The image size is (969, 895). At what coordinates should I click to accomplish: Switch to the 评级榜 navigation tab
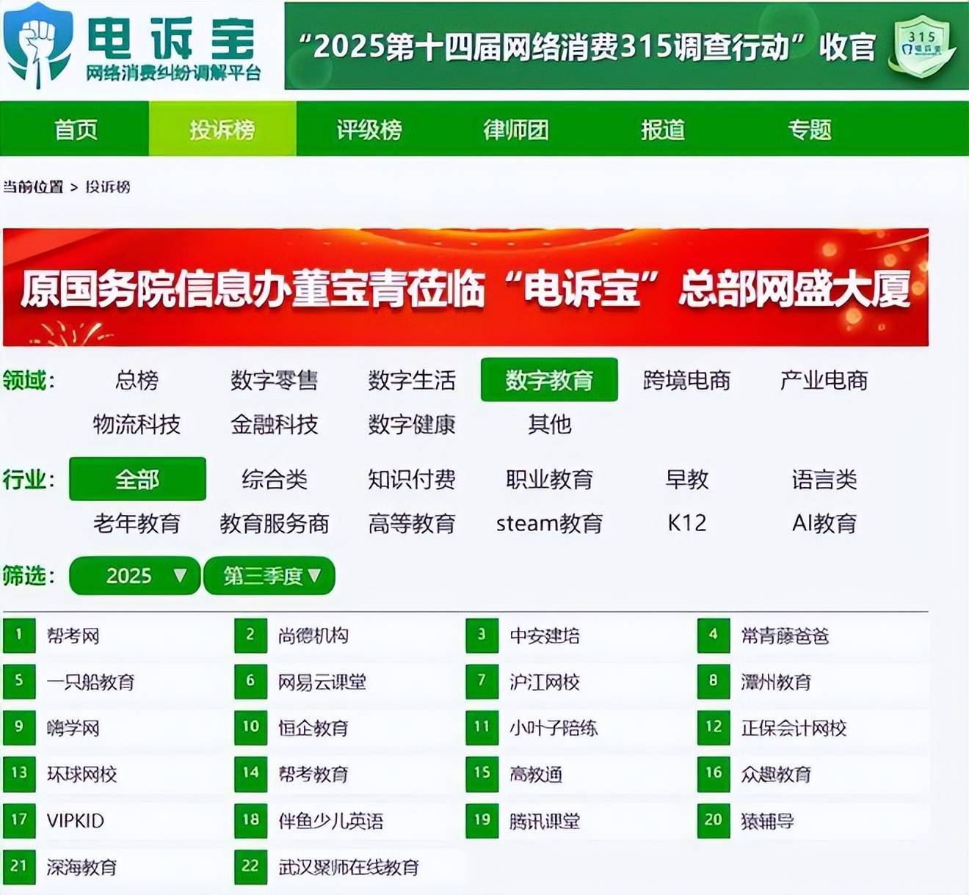tap(369, 130)
